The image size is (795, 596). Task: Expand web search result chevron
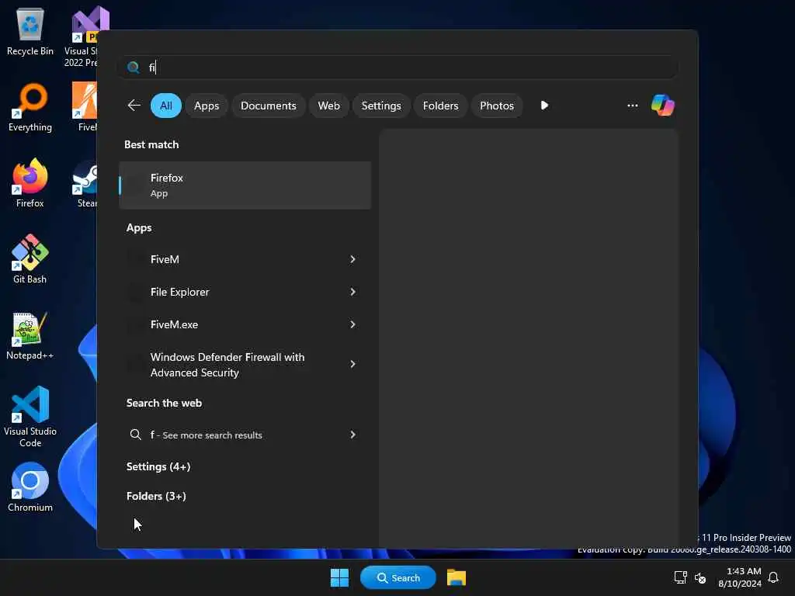coord(352,435)
